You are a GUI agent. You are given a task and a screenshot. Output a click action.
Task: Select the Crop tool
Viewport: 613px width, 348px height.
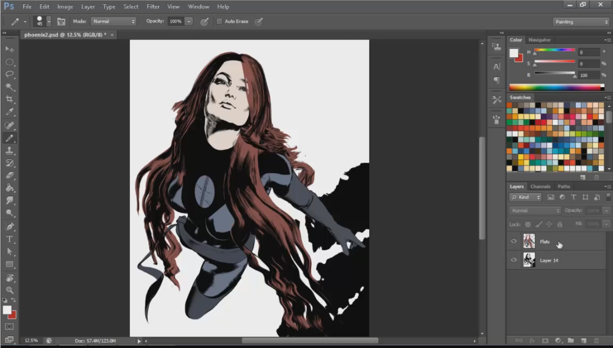tap(10, 99)
